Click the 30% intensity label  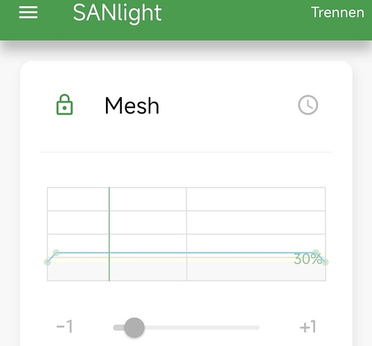point(308,259)
